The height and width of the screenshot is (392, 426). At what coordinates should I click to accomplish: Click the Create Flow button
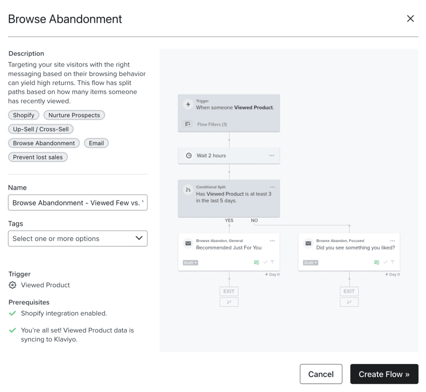pos(384,374)
